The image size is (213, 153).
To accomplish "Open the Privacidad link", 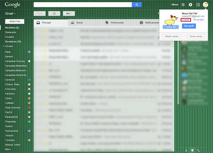I will [198, 20].
